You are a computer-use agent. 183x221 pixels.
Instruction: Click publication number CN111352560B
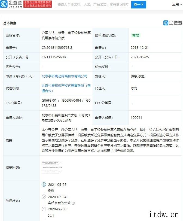[x=54, y=57]
